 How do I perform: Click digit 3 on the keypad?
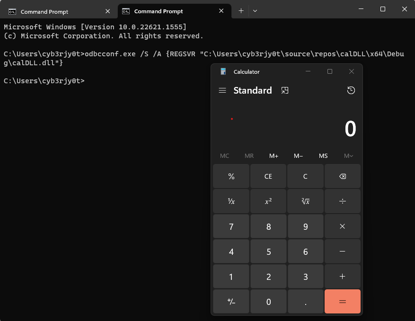pos(305,277)
